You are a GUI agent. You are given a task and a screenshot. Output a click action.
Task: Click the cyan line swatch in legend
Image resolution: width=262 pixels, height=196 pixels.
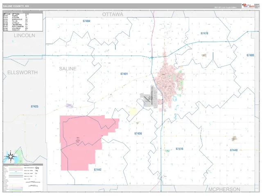(x=16, y=173)
